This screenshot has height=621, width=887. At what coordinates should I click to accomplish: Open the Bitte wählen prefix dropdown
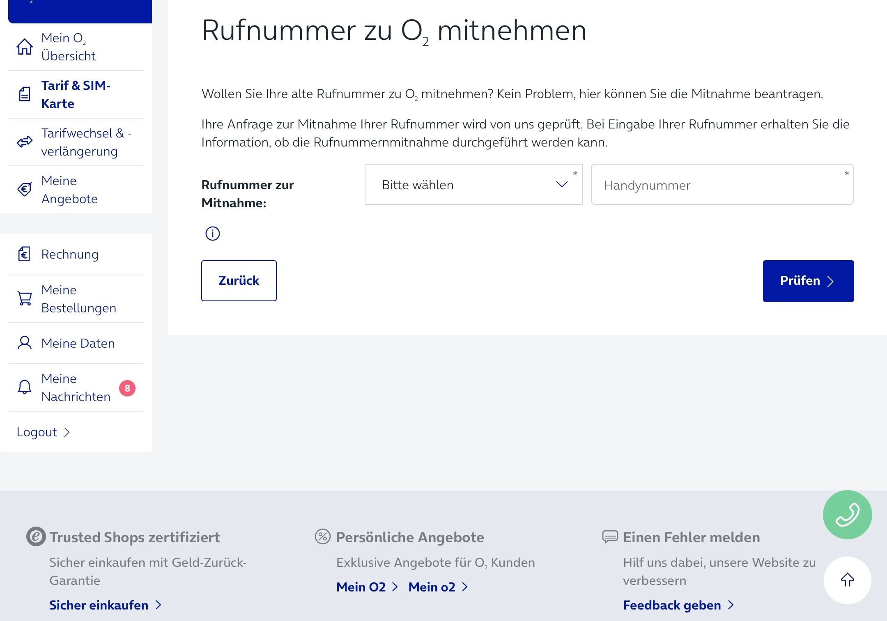473,185
